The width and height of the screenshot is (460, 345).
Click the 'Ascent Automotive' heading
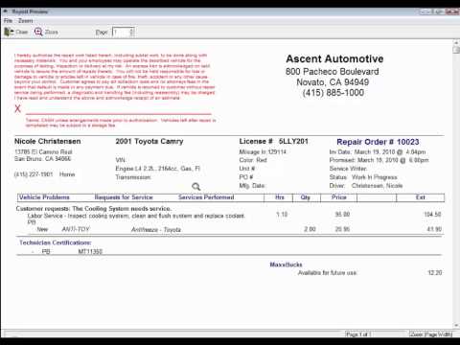click(x=334, y=58)
